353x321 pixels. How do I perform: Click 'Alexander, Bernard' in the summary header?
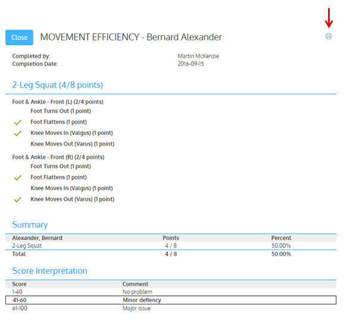point(37,238)
